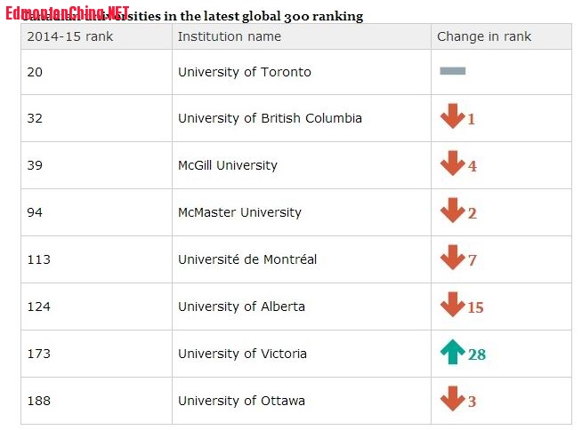This screenshot has width=582, height=430.
Task: Click the green up arrow for Victoria
Action: click(x=452, y=352)
